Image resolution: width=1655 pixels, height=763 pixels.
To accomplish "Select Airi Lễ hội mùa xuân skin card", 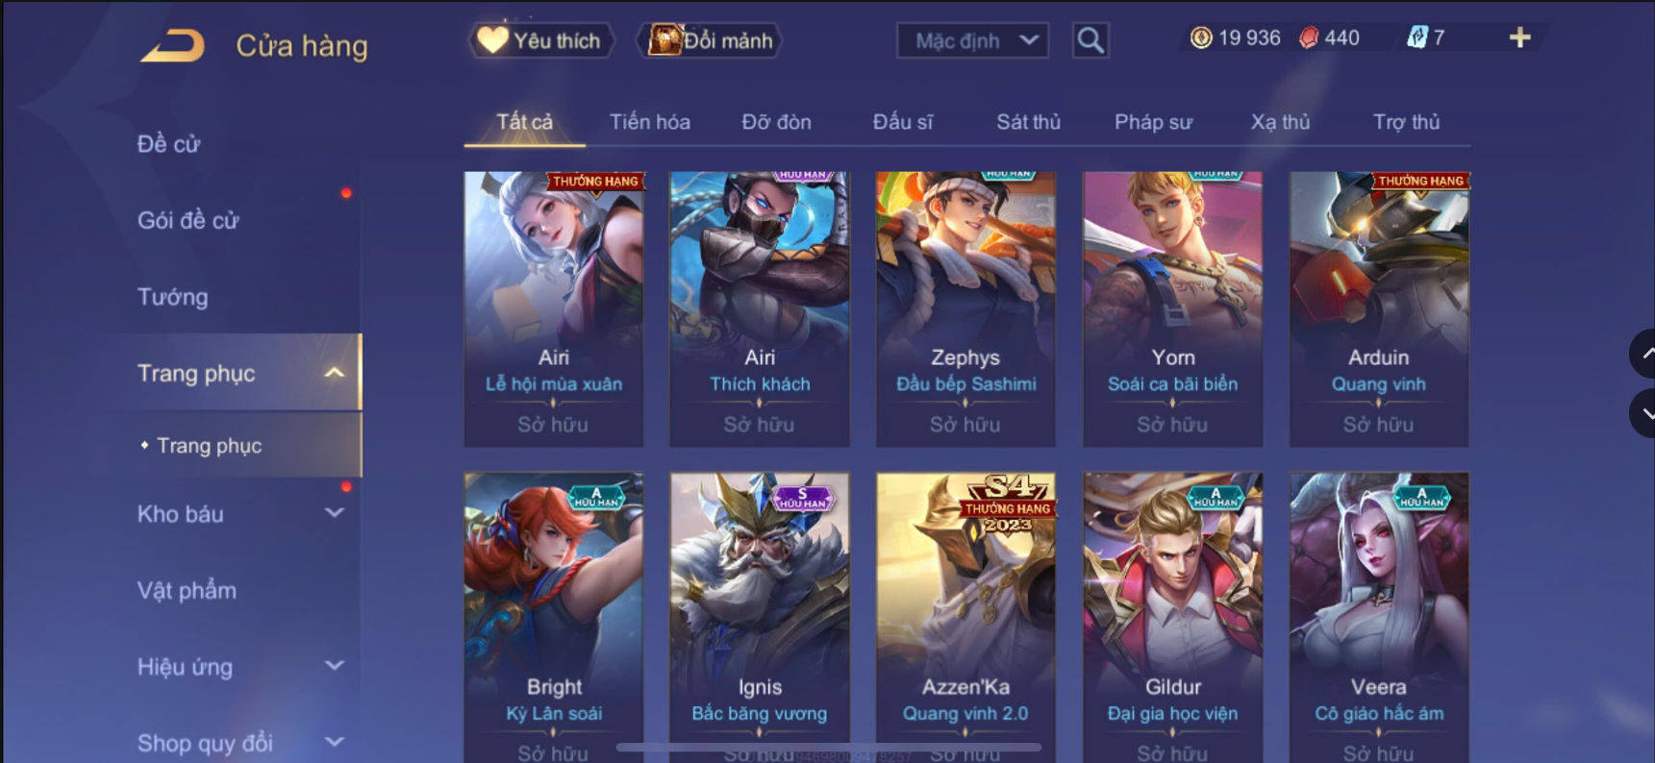I will point(554,308).
